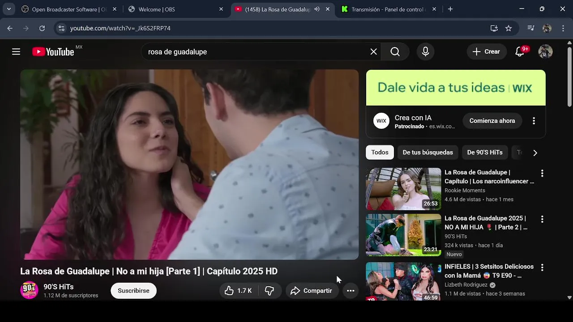Open options for NO A MI HIJA Parte 2
Image resolution: width=573 pixels, height=322 pixels.
tap(542, 219)
